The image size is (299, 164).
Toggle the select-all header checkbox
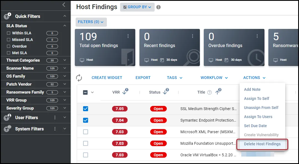point(85,92)
